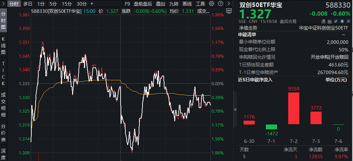
Task: Open the 工具 tools menu
Action: click(x=200, y=4)
